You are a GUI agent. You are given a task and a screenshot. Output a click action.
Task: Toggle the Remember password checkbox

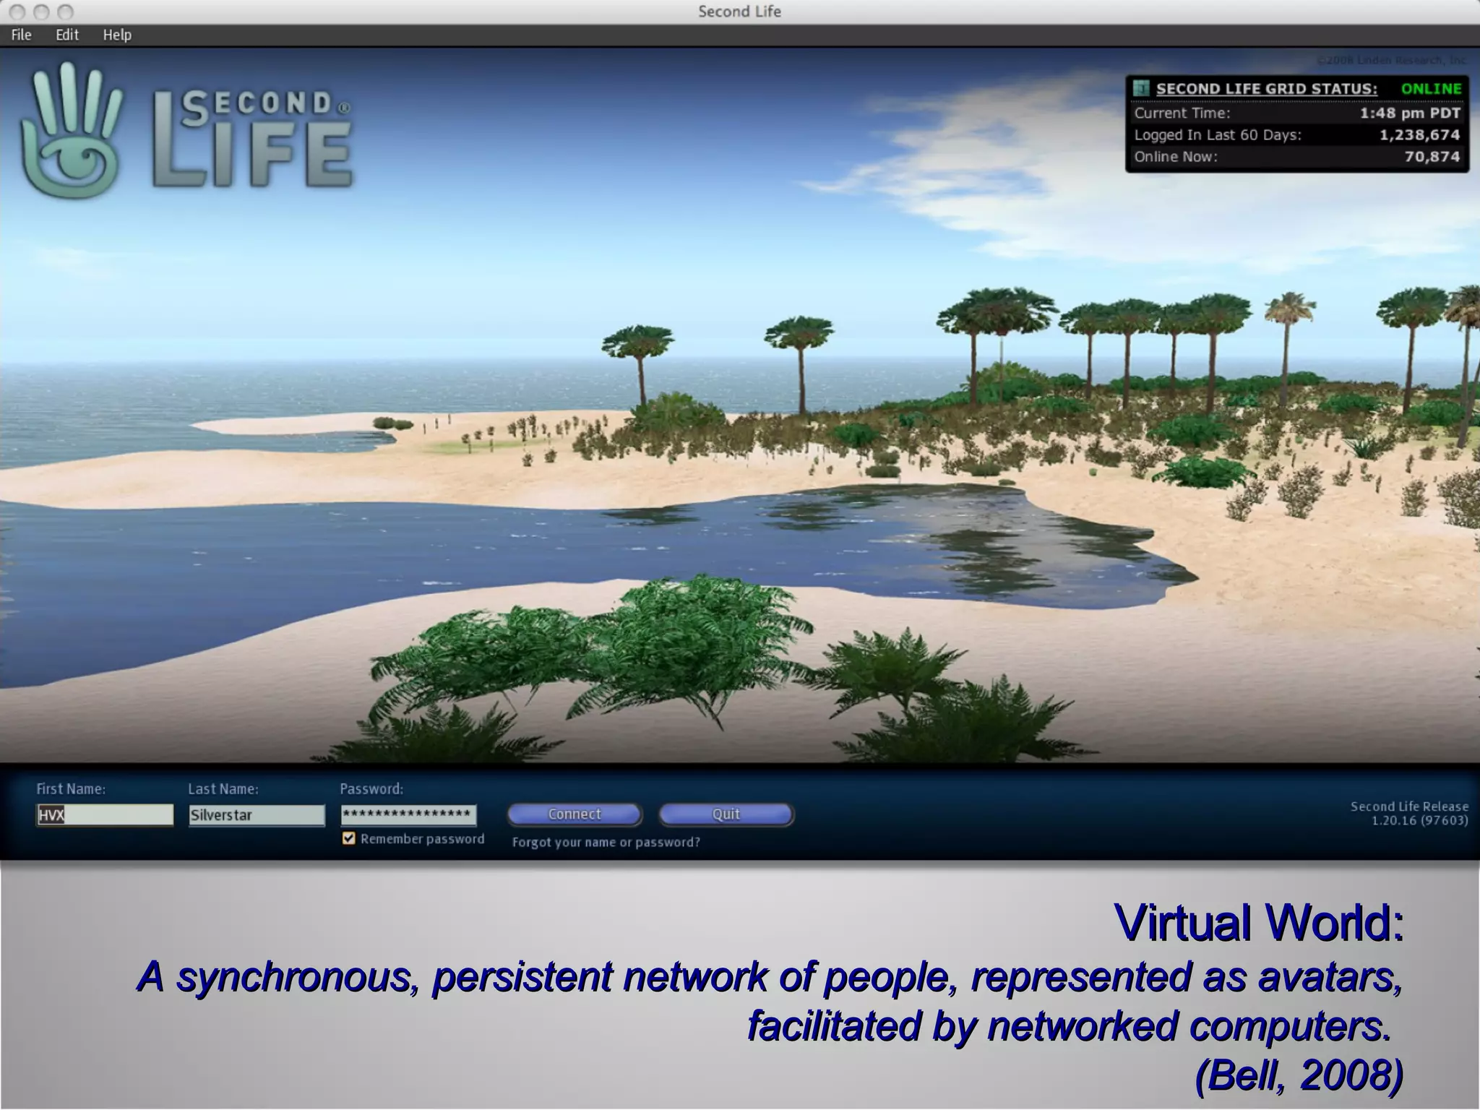349,838
